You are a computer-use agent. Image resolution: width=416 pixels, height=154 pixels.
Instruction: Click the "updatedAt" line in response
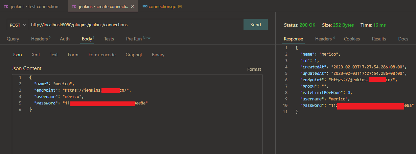(x=353, y=73)
